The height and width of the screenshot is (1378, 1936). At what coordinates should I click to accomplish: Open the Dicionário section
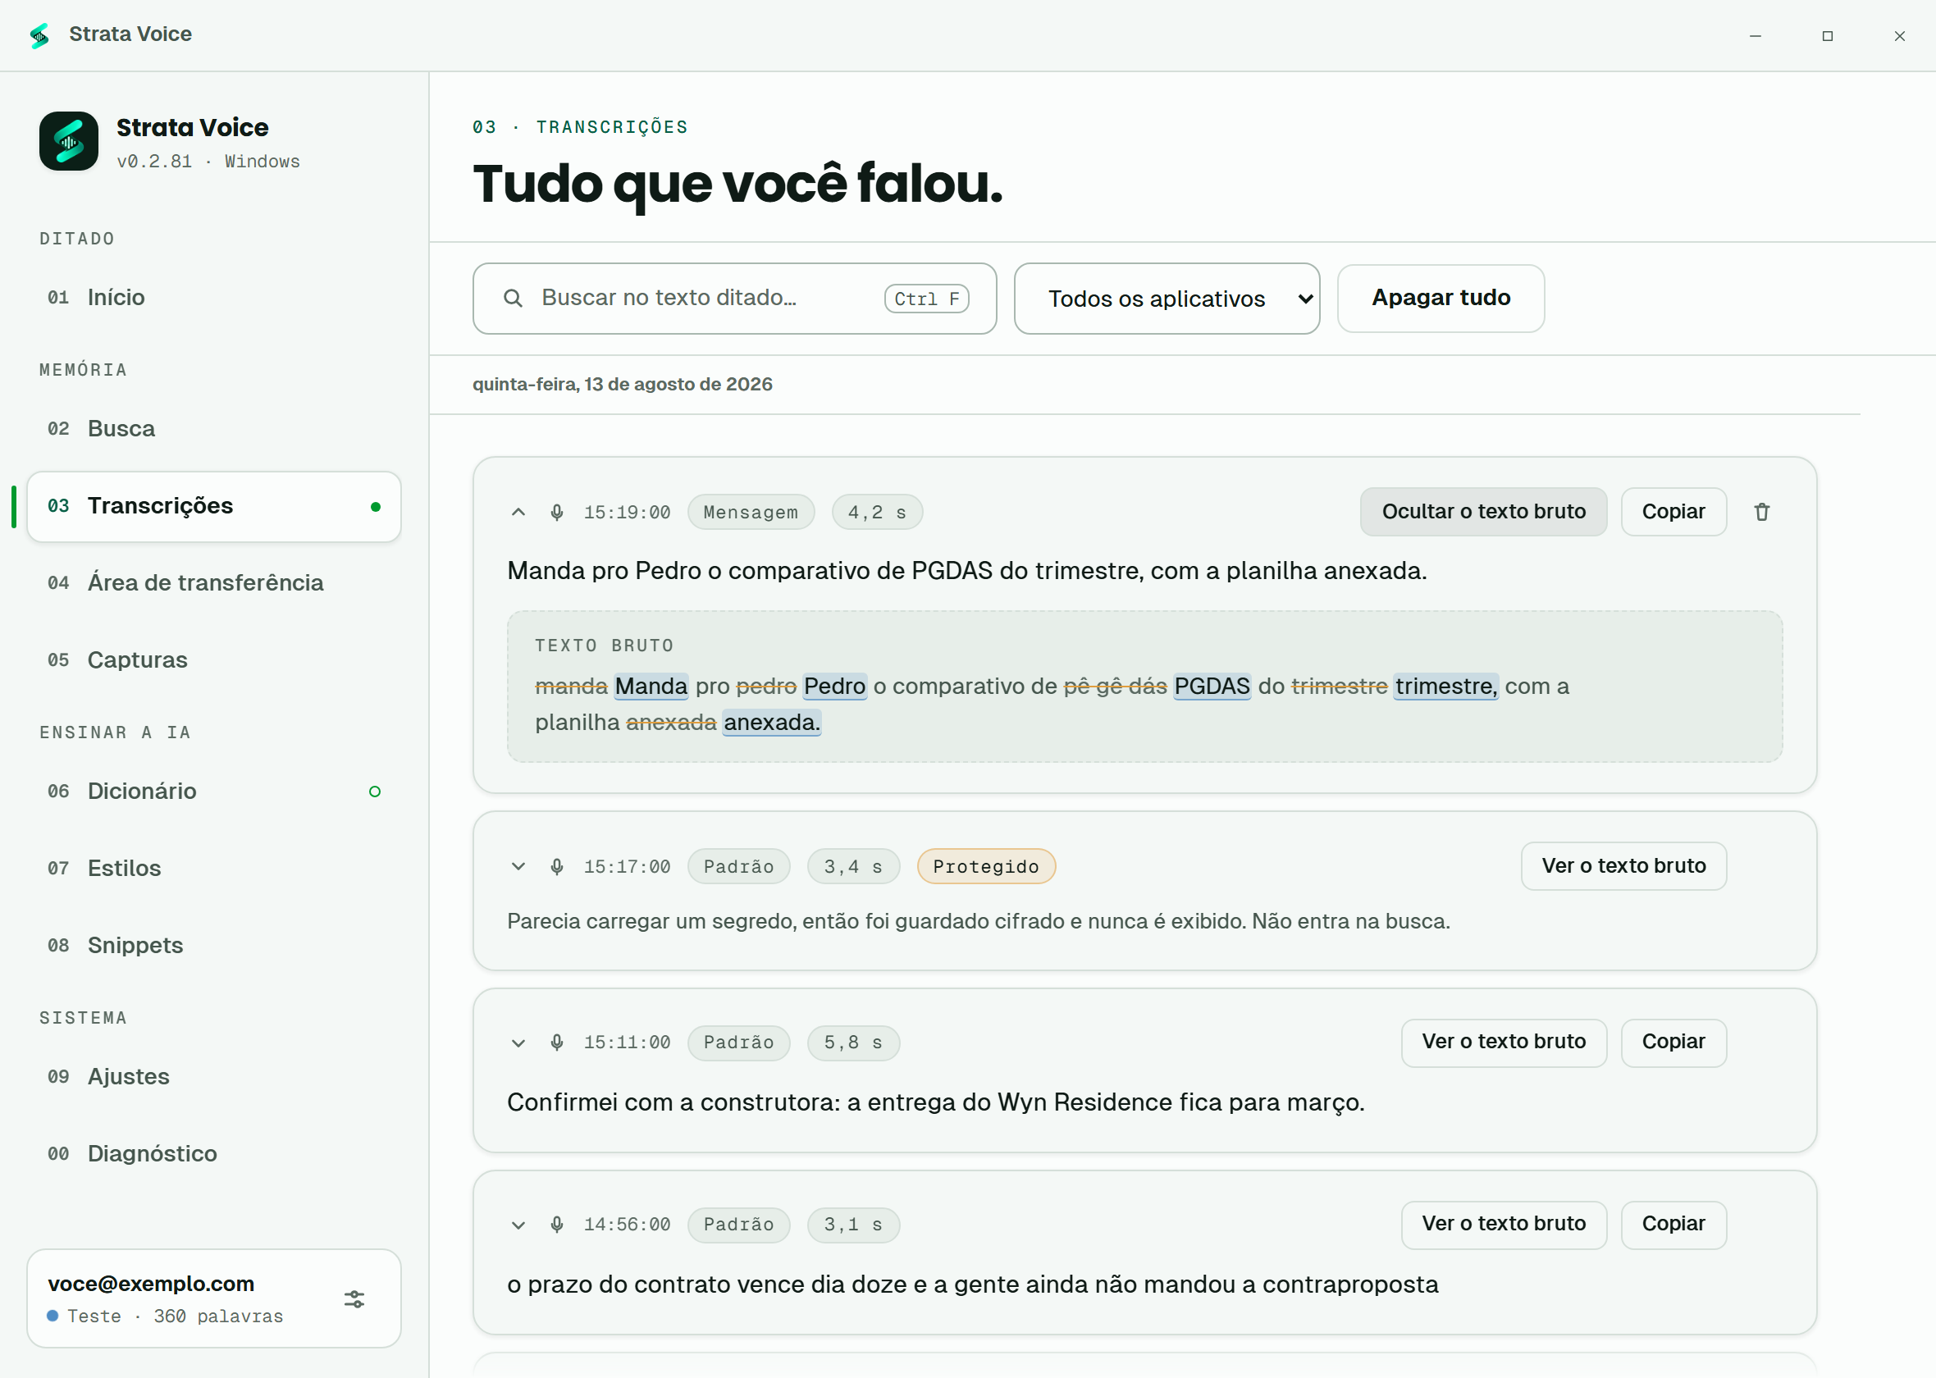pos(214,792)
